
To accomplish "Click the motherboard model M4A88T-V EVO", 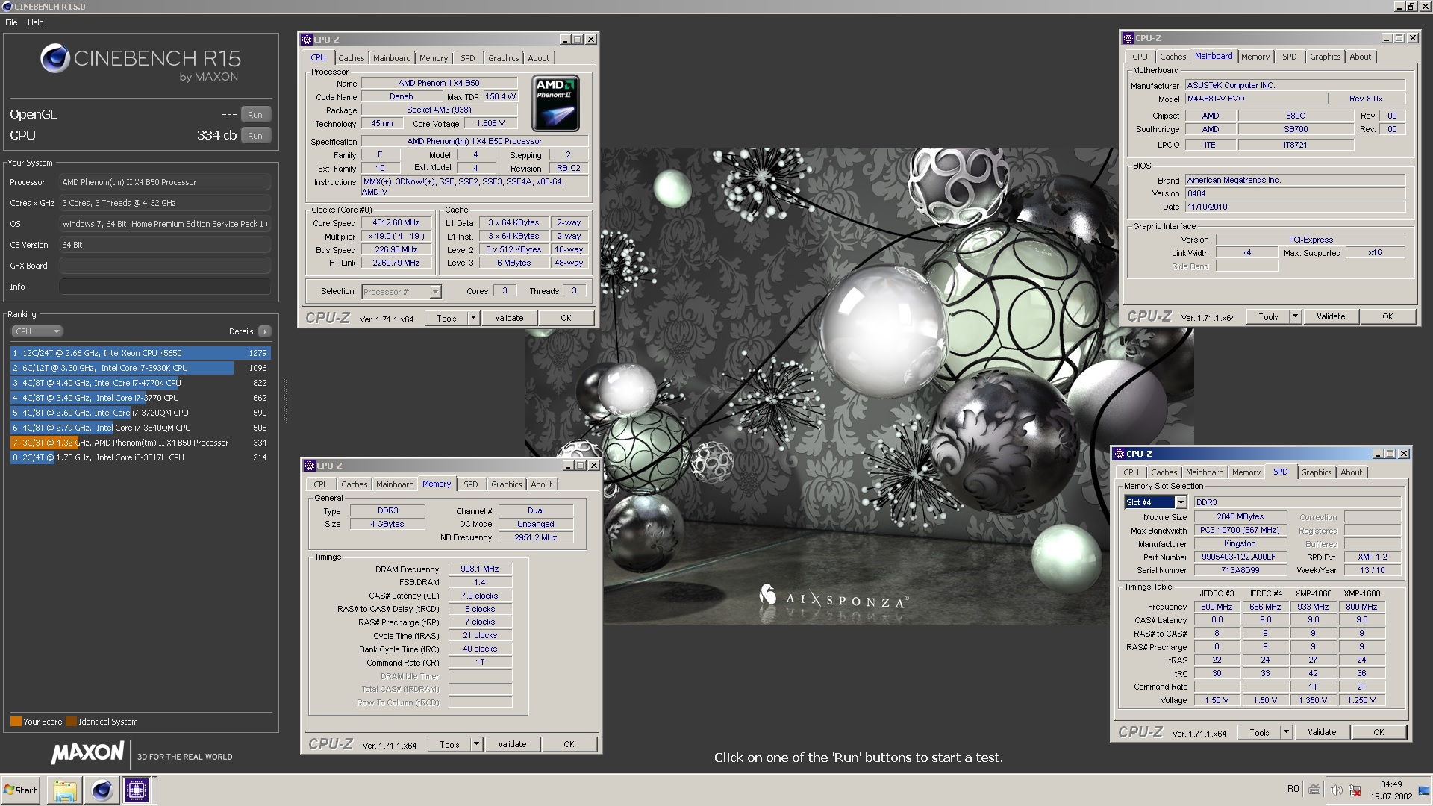I will (x=1255, y=99).
